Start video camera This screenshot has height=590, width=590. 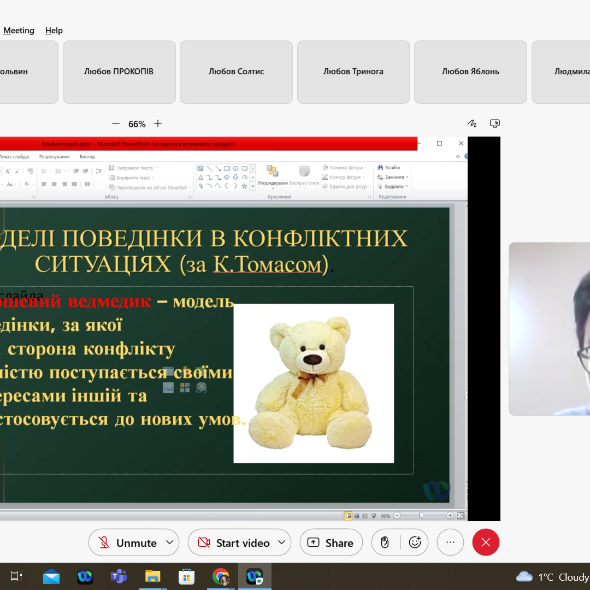(x=233, y=542)
